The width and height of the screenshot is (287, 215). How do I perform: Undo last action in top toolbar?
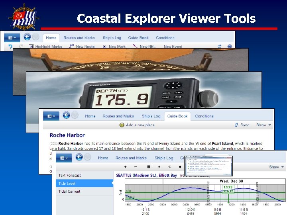pos(10,46)
